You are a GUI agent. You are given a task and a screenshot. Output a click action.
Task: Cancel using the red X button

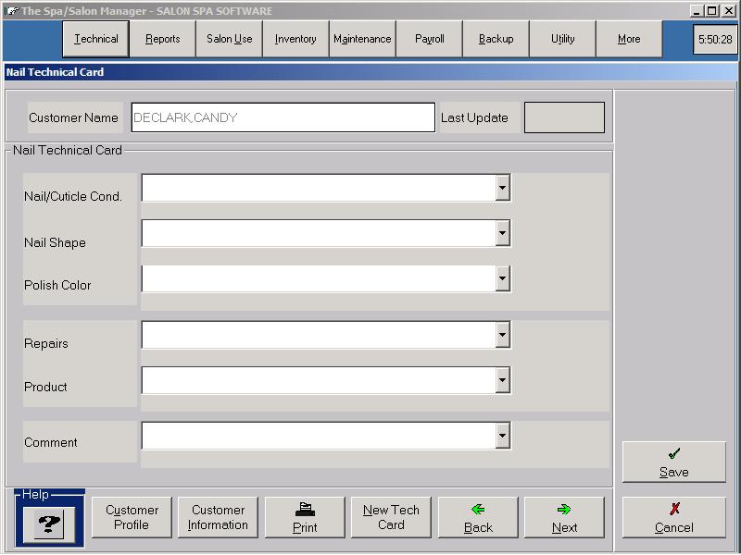pos(673,517)
